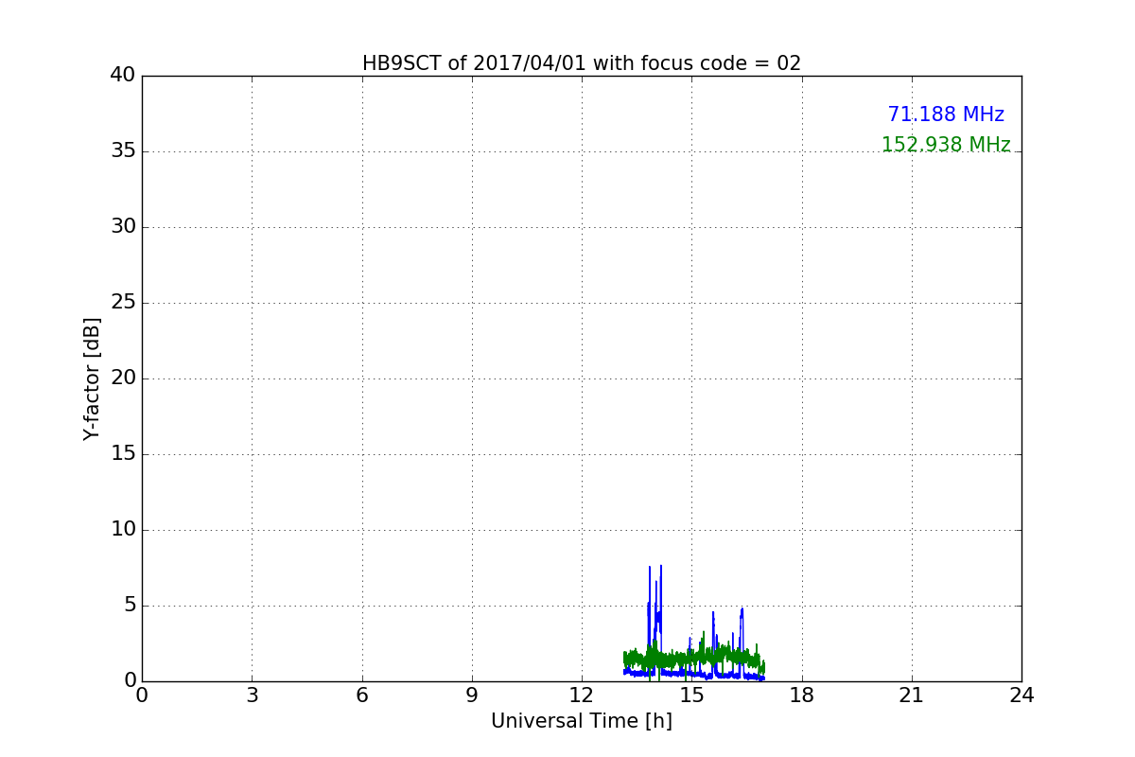Click the x-axis tick label '12'

[582, 695]
